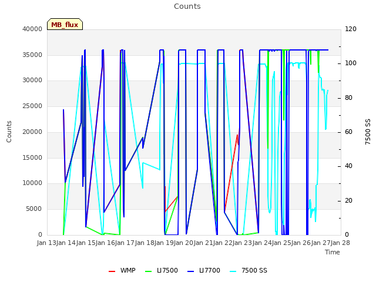The height and width of the screenshot is (282, 376).
Task: Click the left axis label Counts
Action: (9, 132)
